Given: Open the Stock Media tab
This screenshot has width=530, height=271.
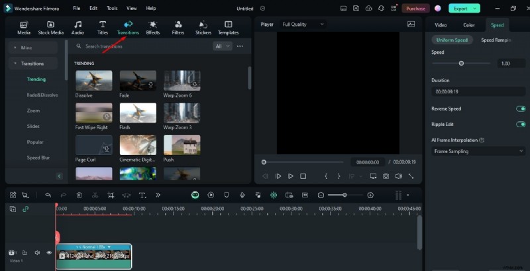Looking at the screenshot, I should (51, 28).
